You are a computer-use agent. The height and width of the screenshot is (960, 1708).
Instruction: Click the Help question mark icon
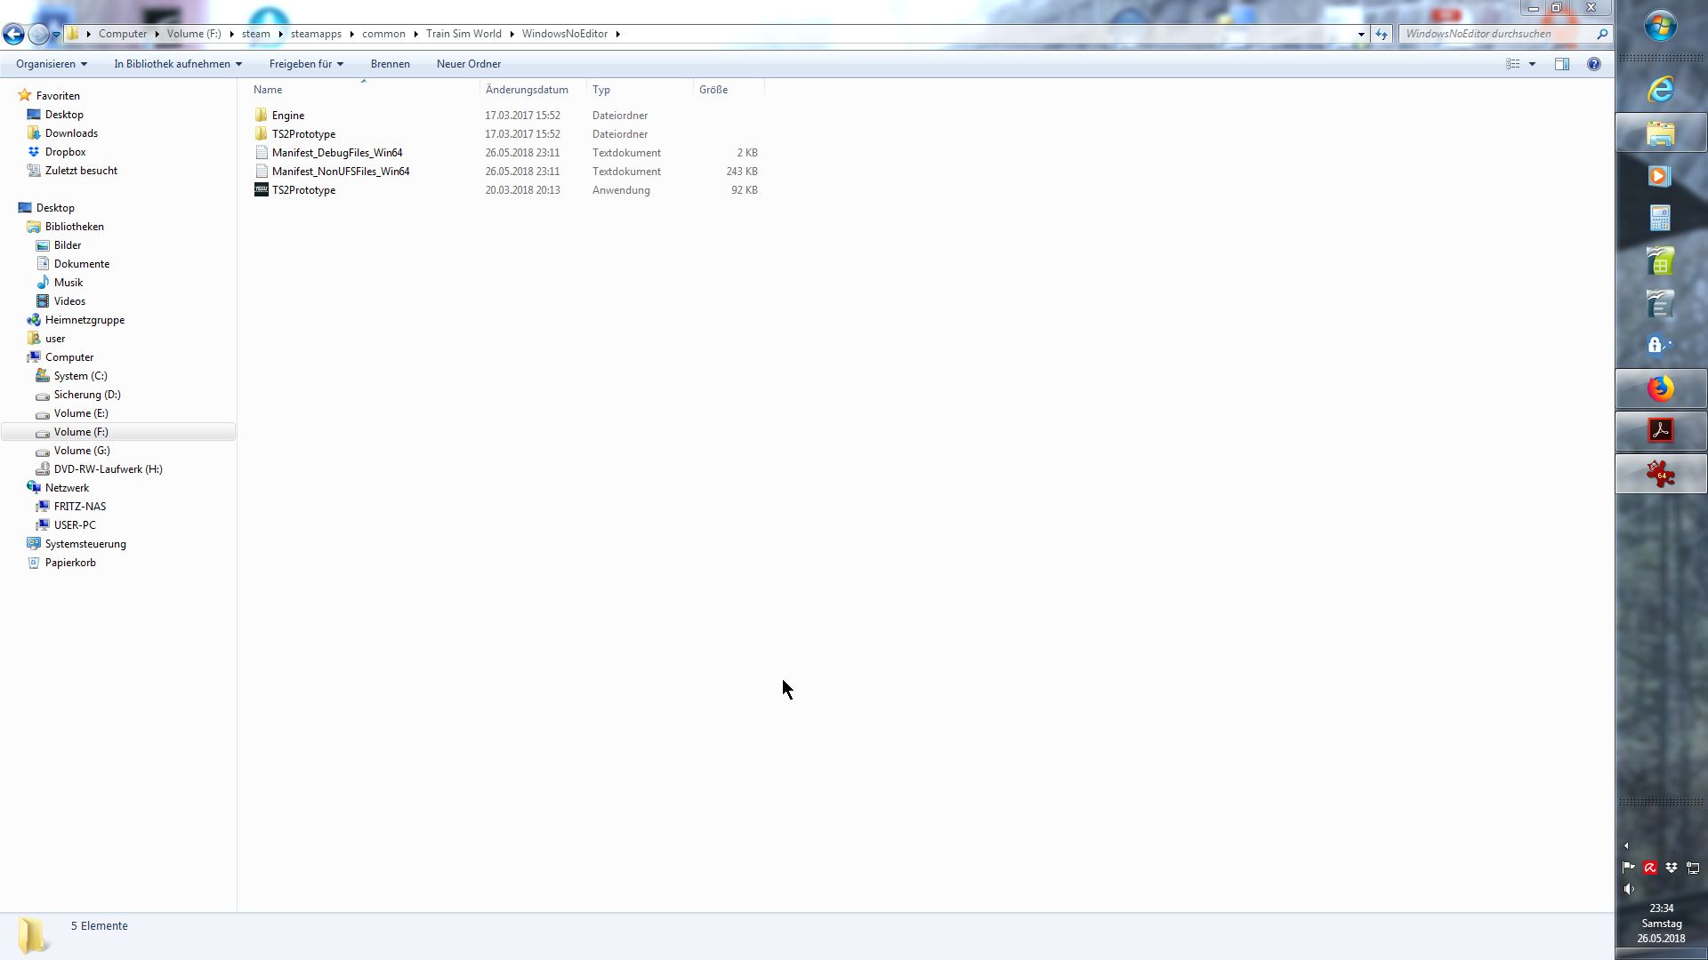point(1593,64)
